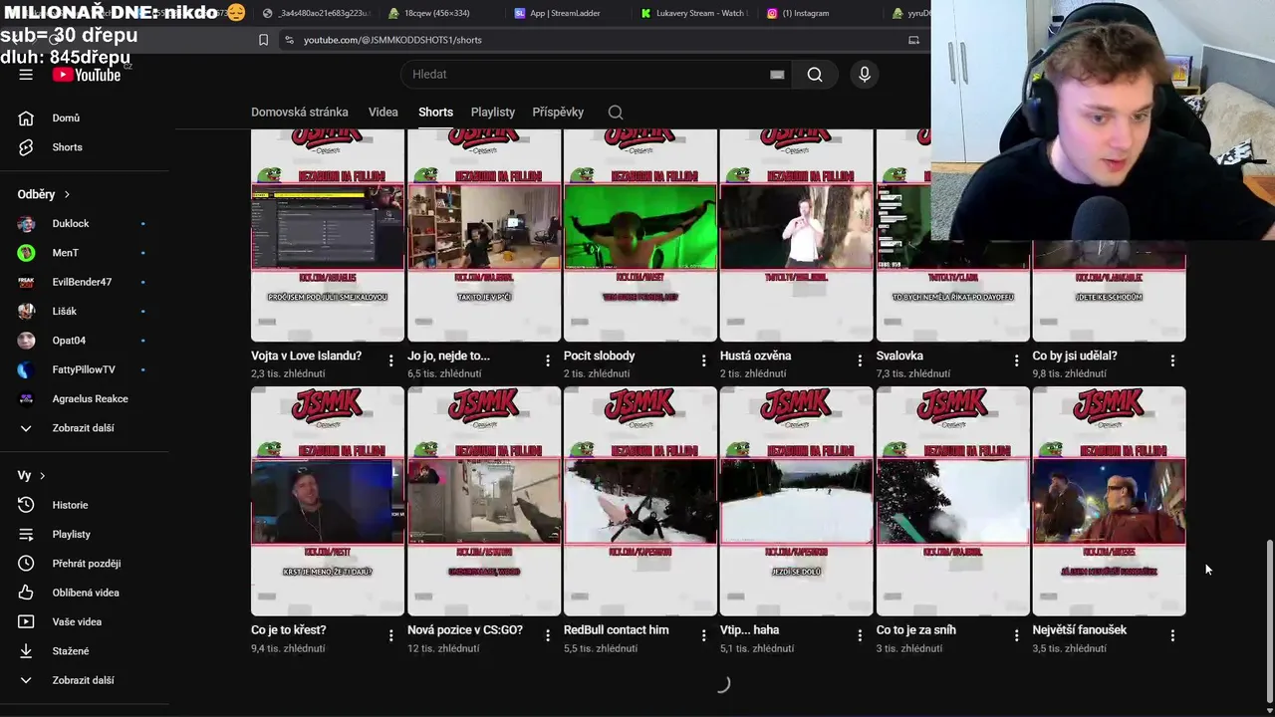Open Co je to křest? video title
The image size is (1275, 717).
click(289, 630)
